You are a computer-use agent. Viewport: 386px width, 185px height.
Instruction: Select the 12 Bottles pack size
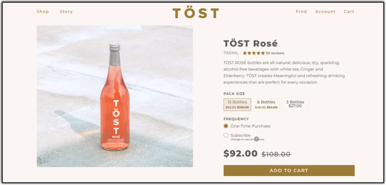tap(237, 105)
